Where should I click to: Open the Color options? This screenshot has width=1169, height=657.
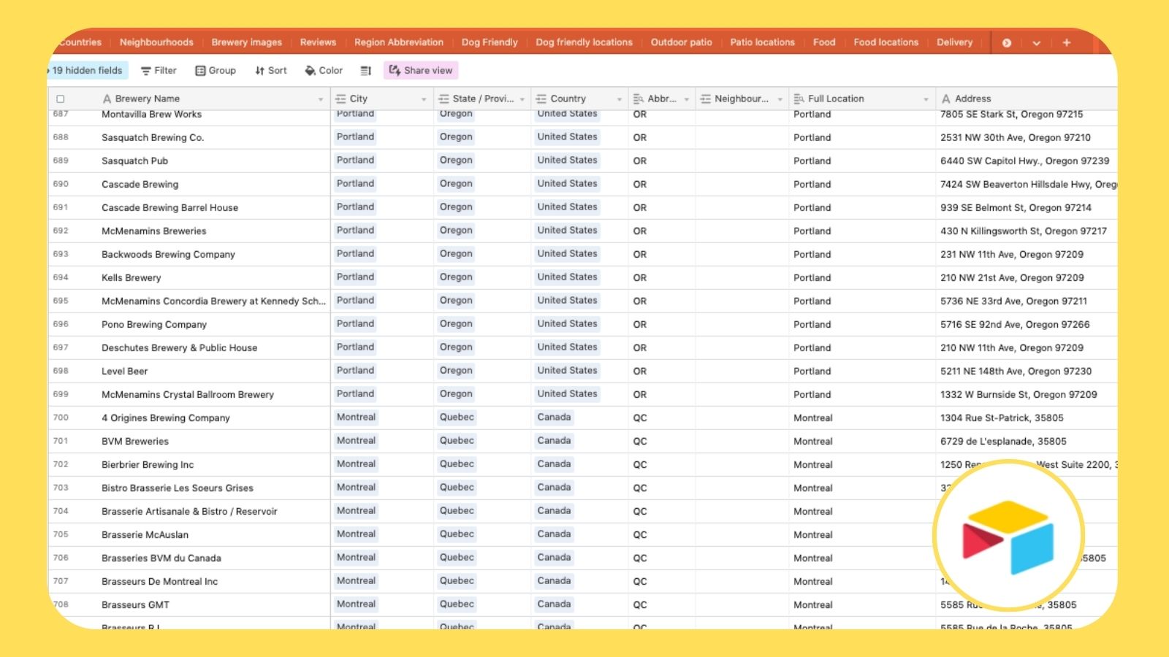click(324, 70)
